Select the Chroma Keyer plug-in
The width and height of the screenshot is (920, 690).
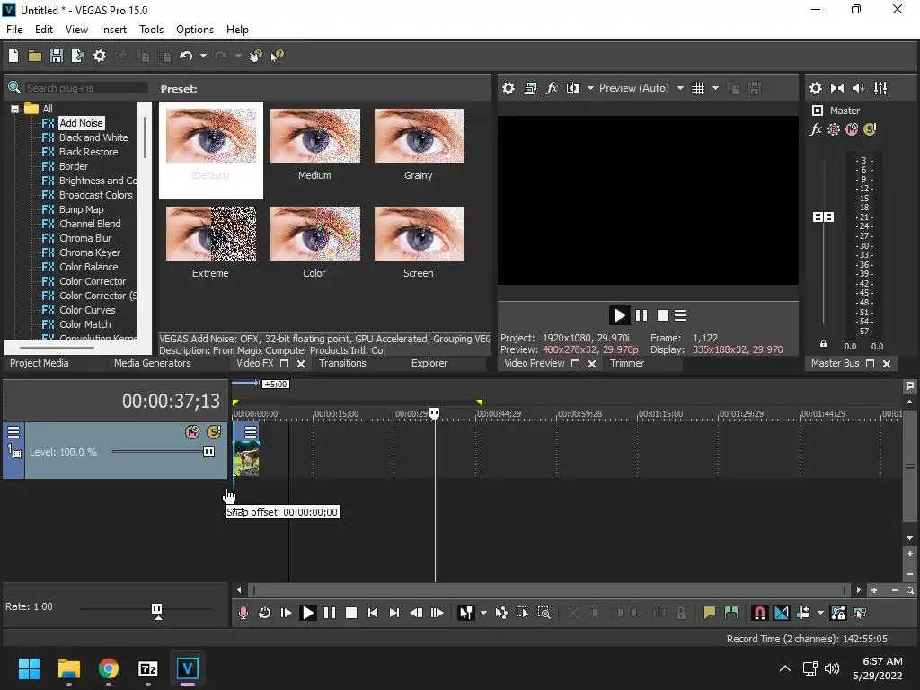coord(90,252)
